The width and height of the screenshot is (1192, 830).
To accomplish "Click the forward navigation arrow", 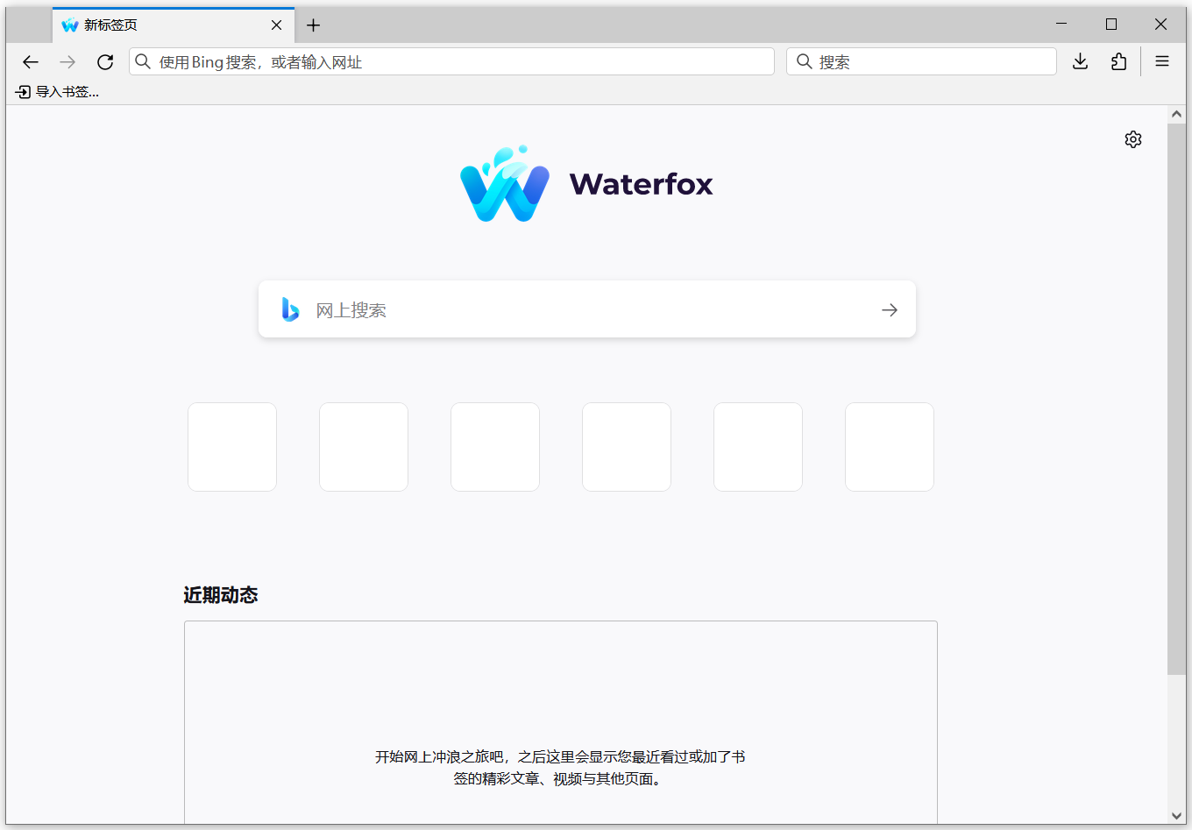I will coord(67,62).
